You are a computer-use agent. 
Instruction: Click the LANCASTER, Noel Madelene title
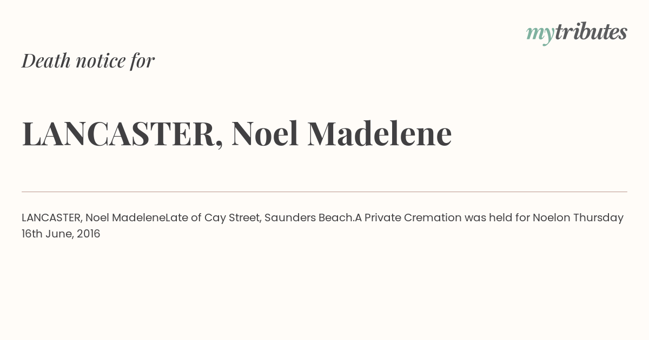237,133
